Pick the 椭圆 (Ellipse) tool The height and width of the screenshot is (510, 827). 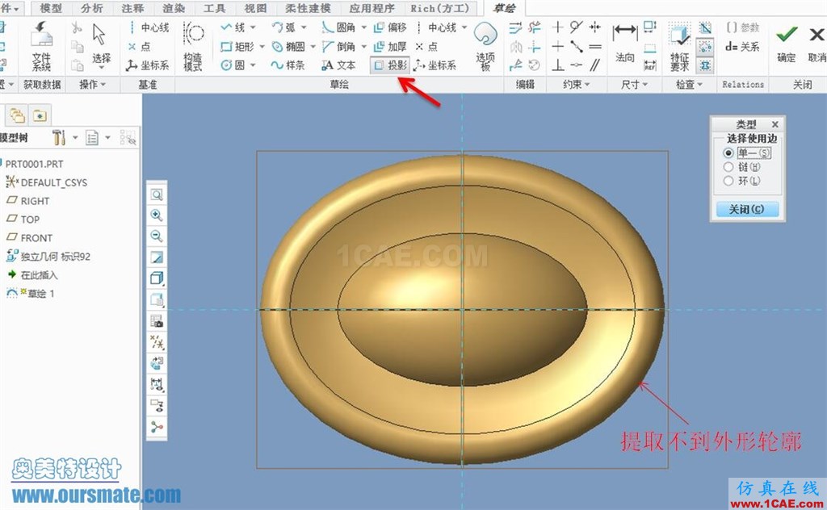[288, 46]
